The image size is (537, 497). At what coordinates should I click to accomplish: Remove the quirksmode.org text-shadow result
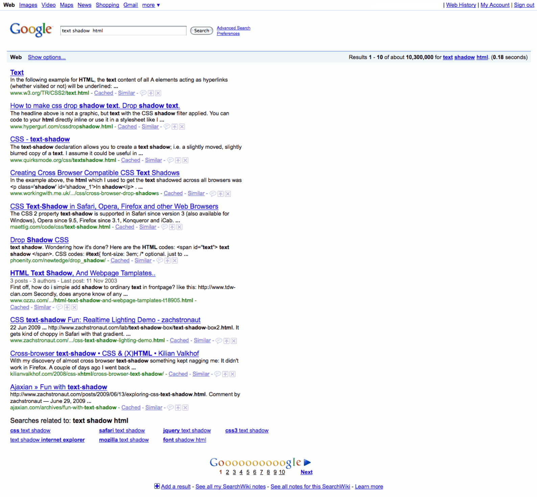point(185,160)
